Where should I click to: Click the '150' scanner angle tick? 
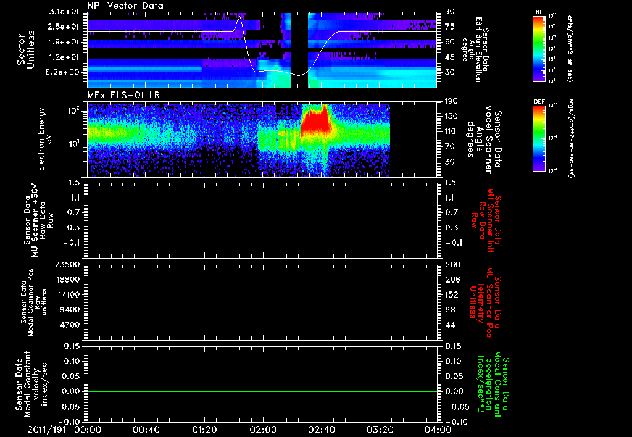pos(451,117)
